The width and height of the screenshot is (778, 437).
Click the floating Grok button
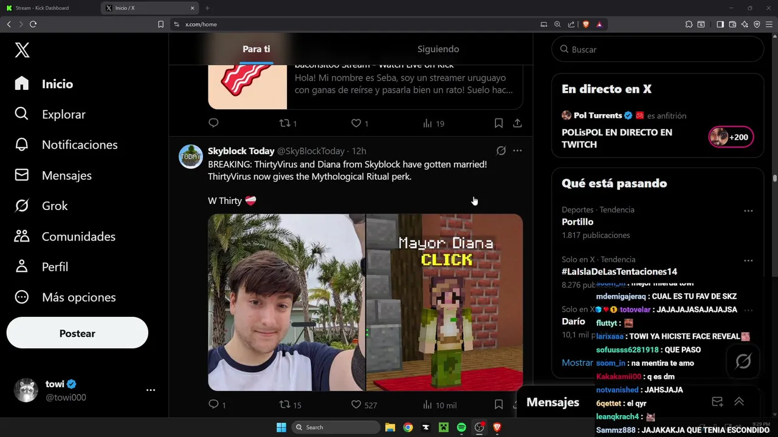tap(743, 361)
